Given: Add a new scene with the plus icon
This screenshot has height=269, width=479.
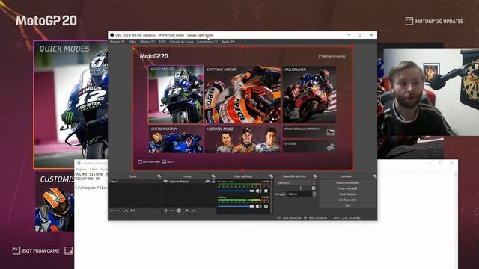Looking at the screenshot, I should pos(112,211).
